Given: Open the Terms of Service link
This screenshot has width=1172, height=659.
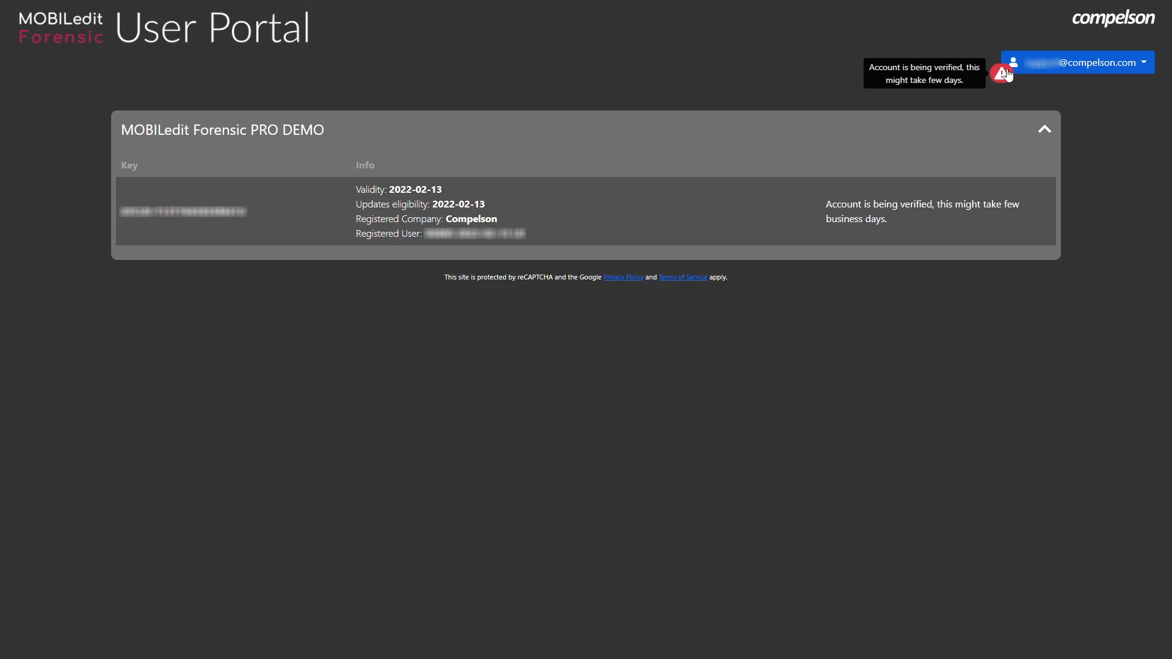Looking at the screenshot, I should 683,277.
